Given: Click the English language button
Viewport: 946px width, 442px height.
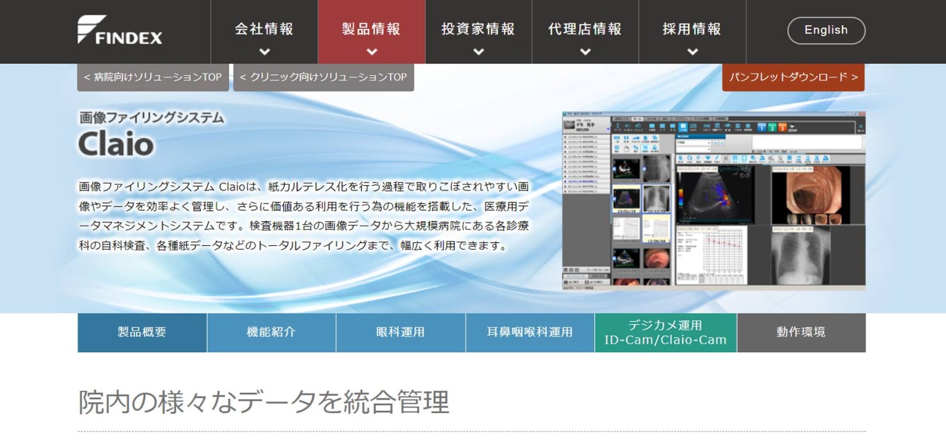Looking at the screenshot, I should click(x=826, y=30).
